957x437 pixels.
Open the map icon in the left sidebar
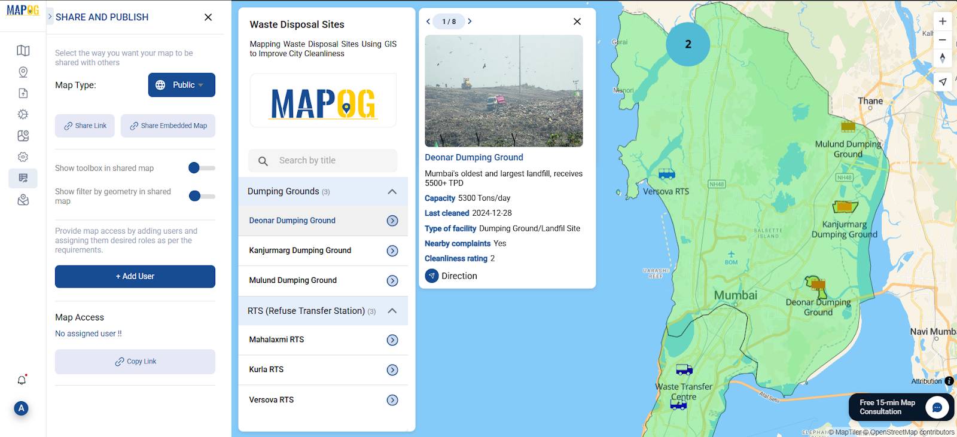coord(23,51)
